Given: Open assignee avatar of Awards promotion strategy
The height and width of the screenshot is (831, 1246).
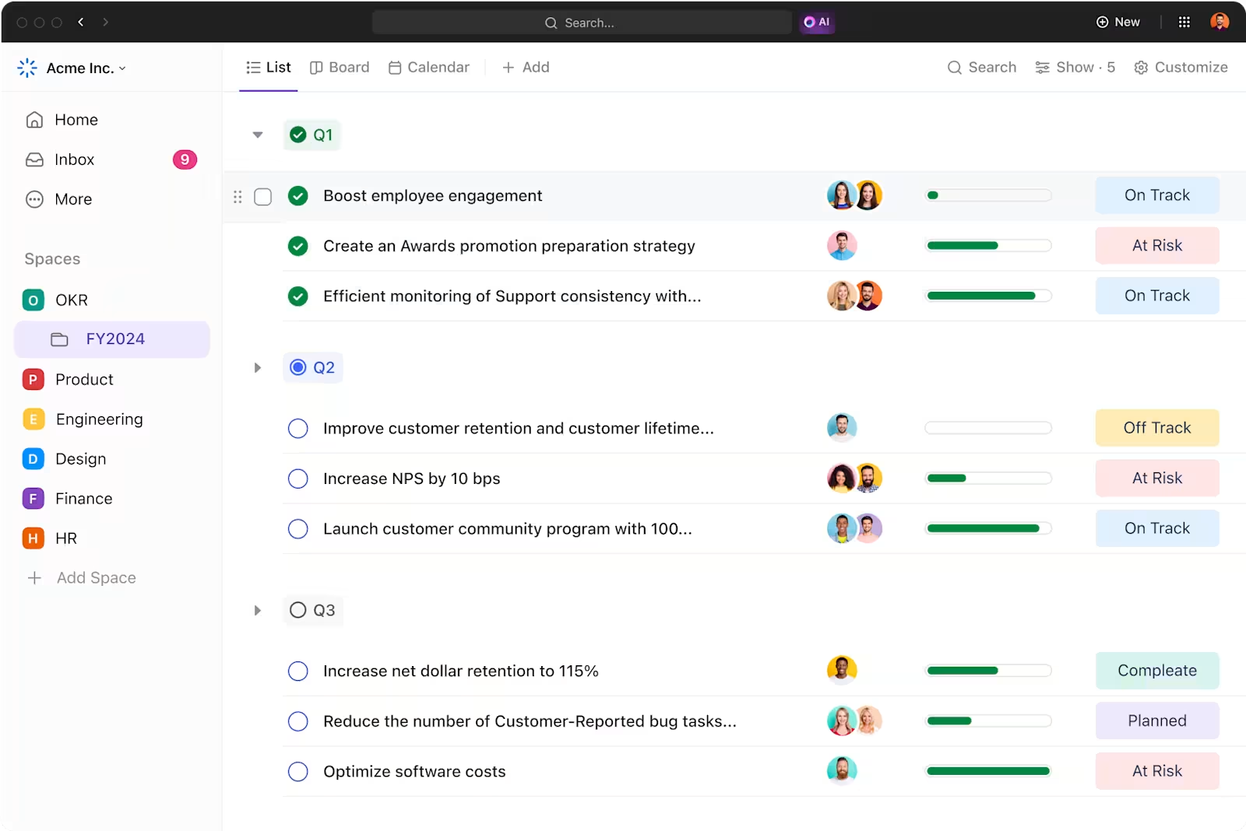Looking at the screenshot, I should pos(842,246).
